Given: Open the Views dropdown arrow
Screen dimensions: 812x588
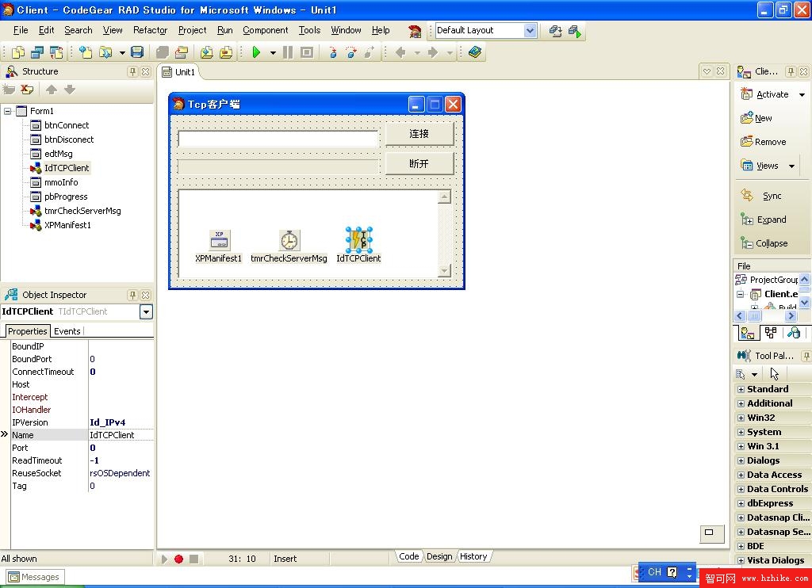Looking at the screenshot, I should coord(792,166).
